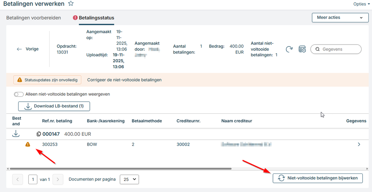Change Documenten per pagina dropdown
Image resolution: width=372 pixels, height=192 pixels.
tap(129, 179)
